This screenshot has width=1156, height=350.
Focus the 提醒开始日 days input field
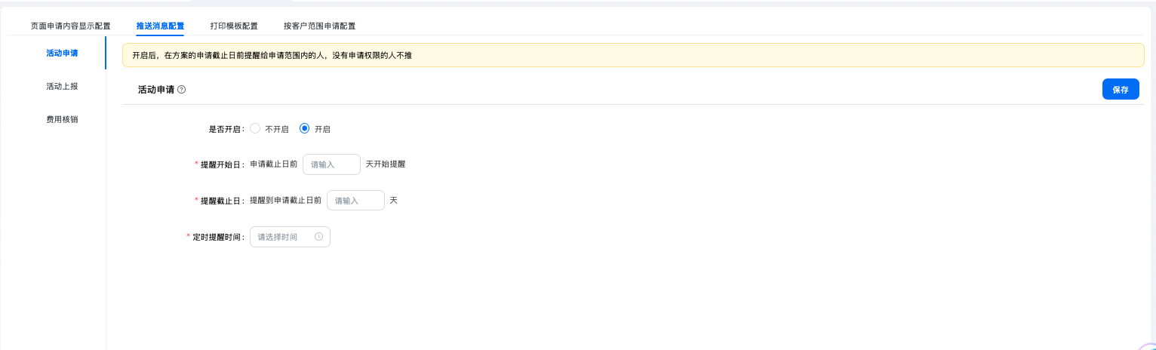[x=331, y=164]
